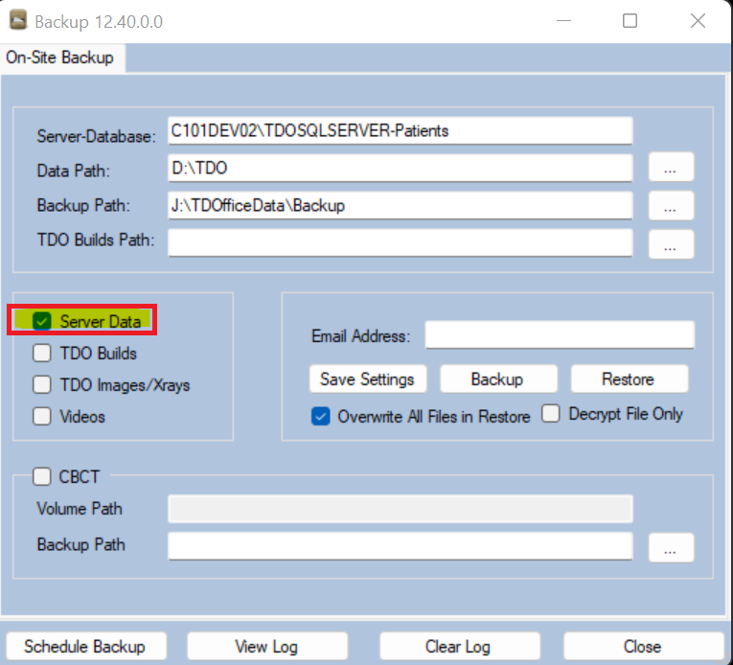
Task: Browse for the CBCT Backup Path
Action: pos(671,547)
